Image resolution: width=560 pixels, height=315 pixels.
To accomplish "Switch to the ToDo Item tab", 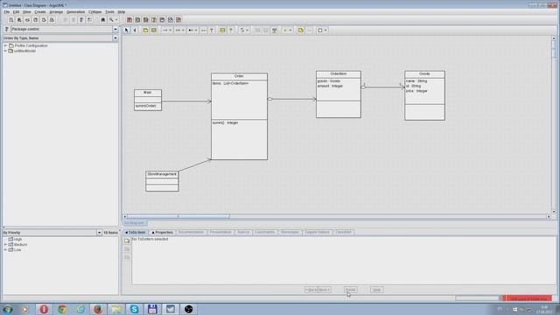I will [136, 233].
